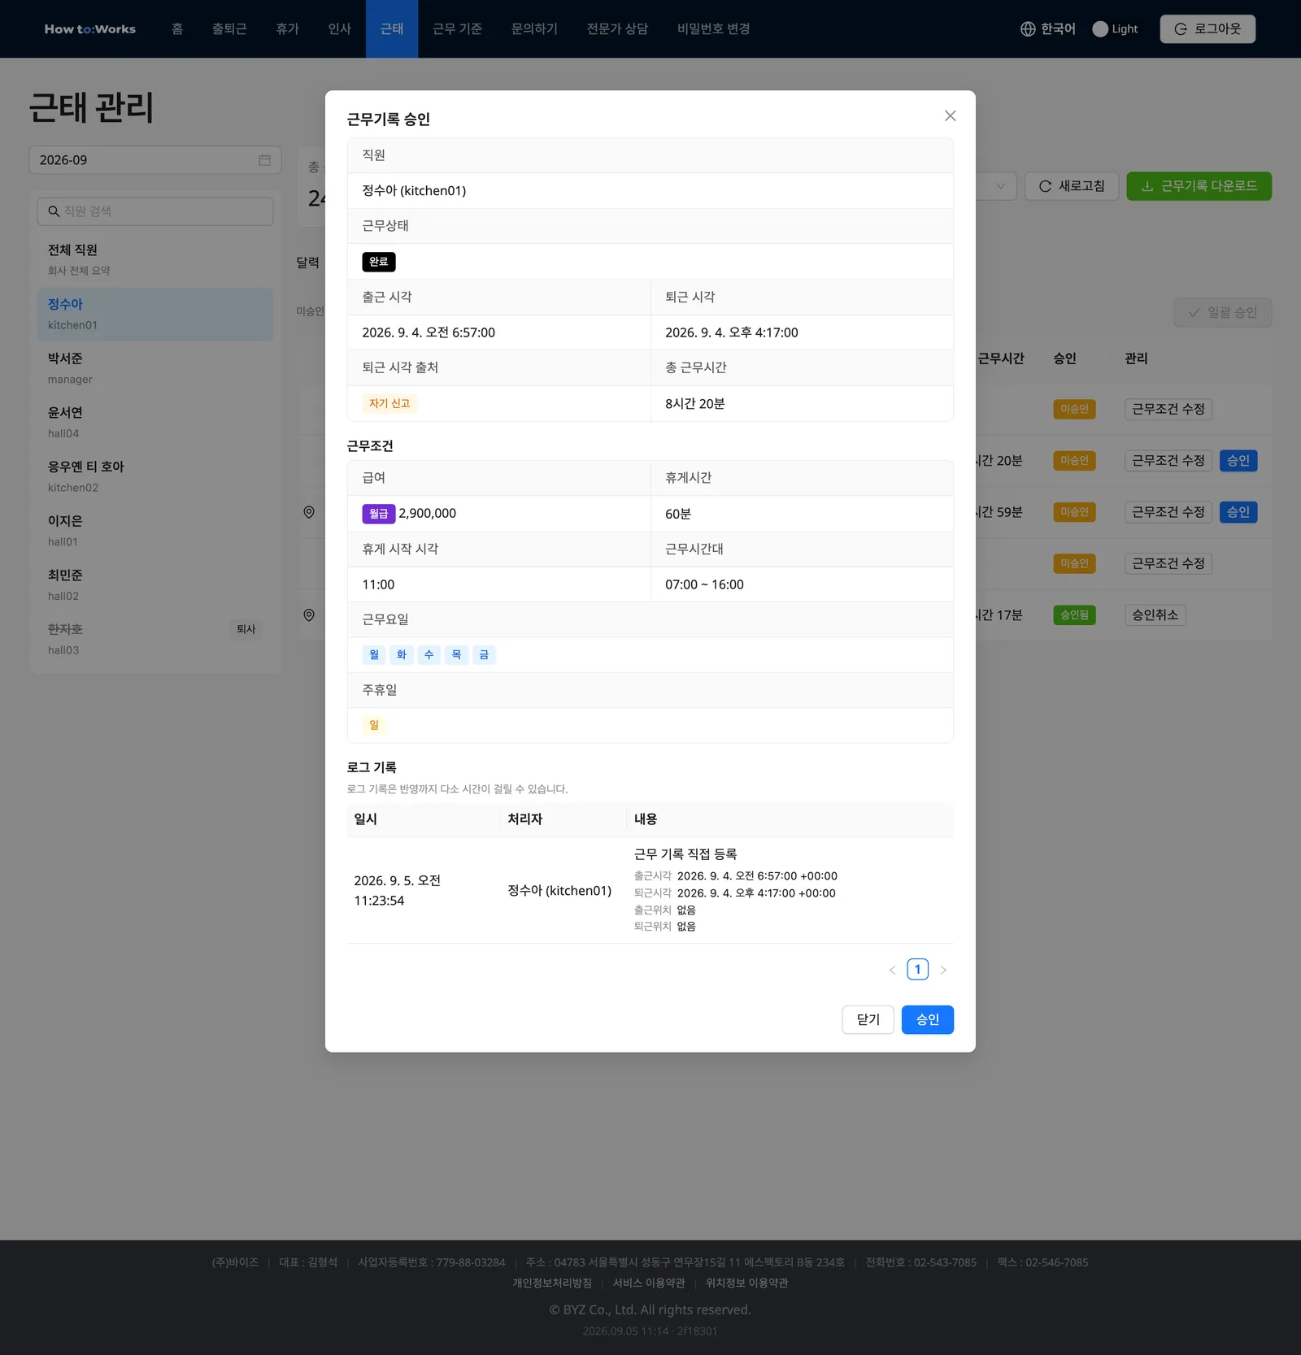Screen dimensions: 1301x1355
Task: Select employee 이지은 hall01
Action: click(155, 531)
